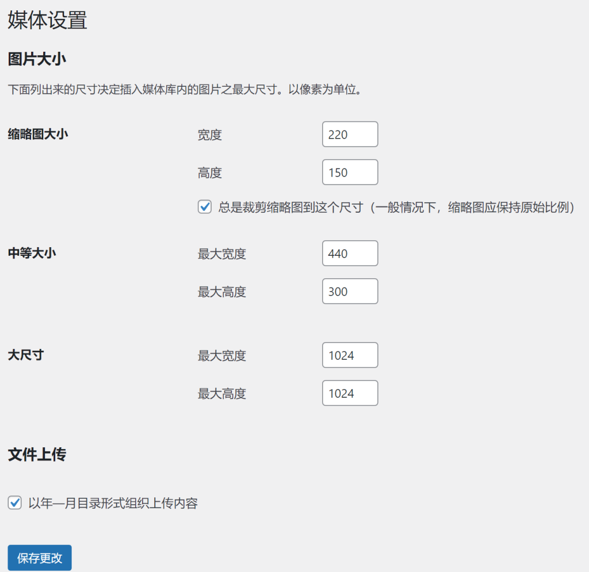
Task: Select the 中等大小 最大宽度 field showing 440
Action: click(x=350, y=253)
